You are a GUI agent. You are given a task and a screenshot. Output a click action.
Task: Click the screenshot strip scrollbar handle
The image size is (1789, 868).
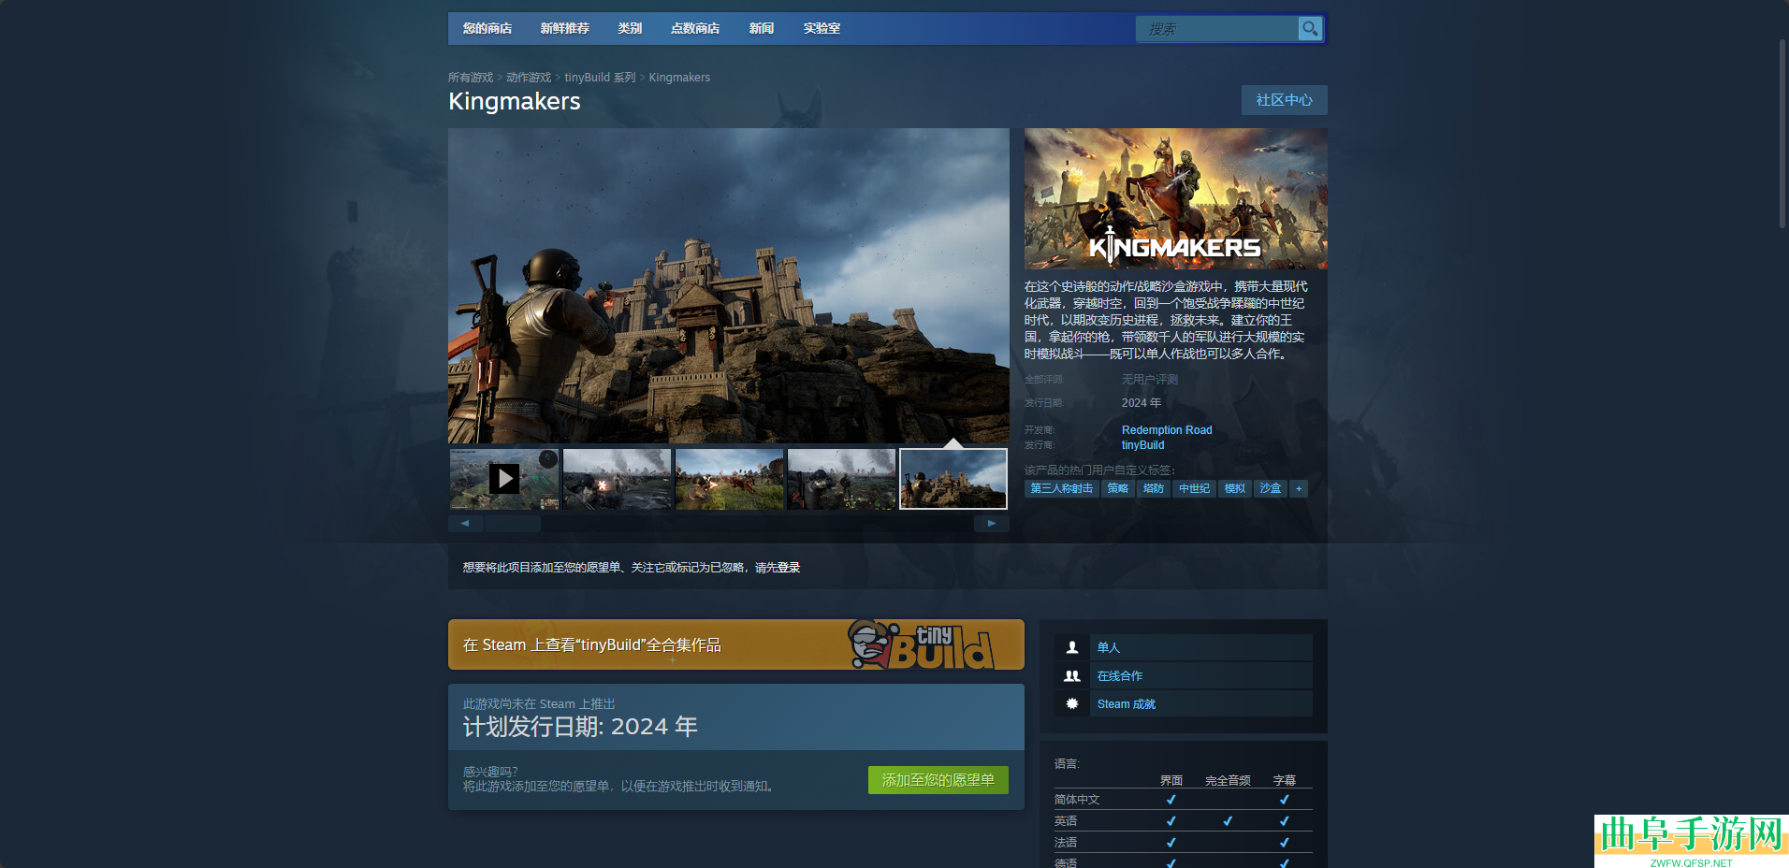click(512, 524)
